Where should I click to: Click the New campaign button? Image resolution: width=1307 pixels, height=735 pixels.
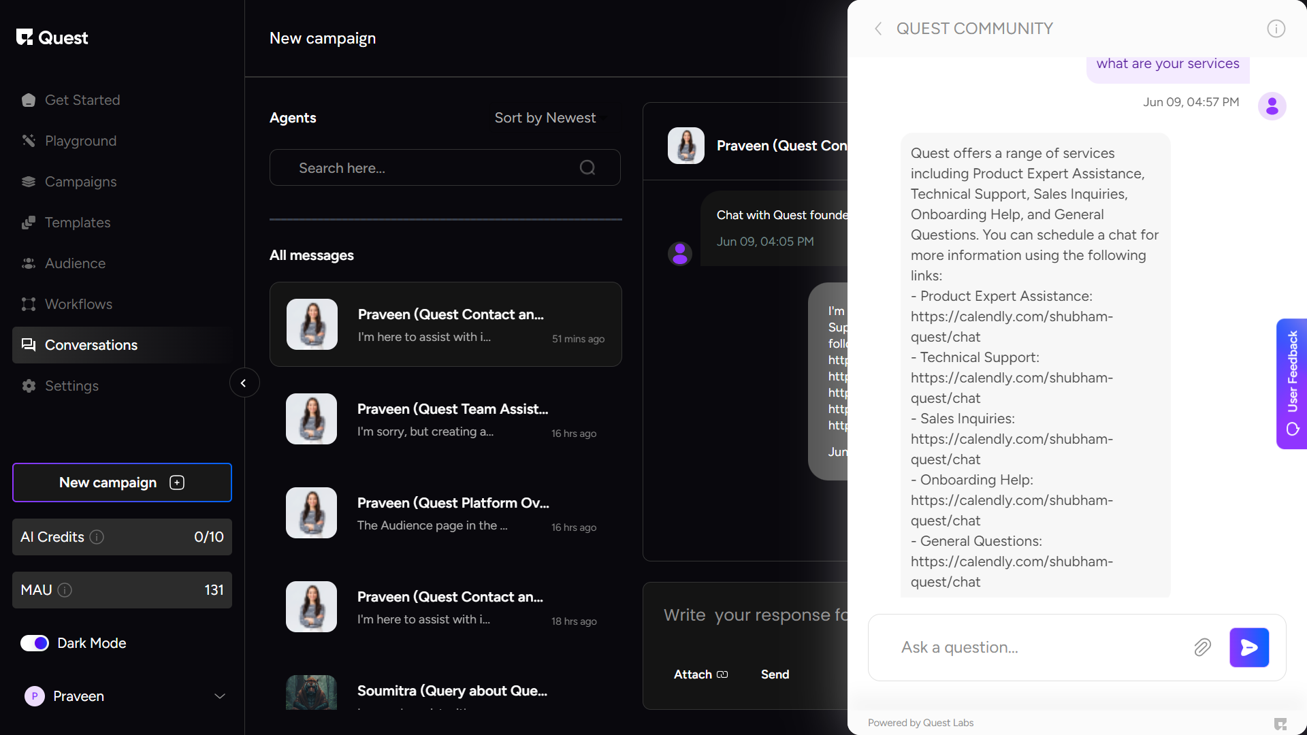122,483
